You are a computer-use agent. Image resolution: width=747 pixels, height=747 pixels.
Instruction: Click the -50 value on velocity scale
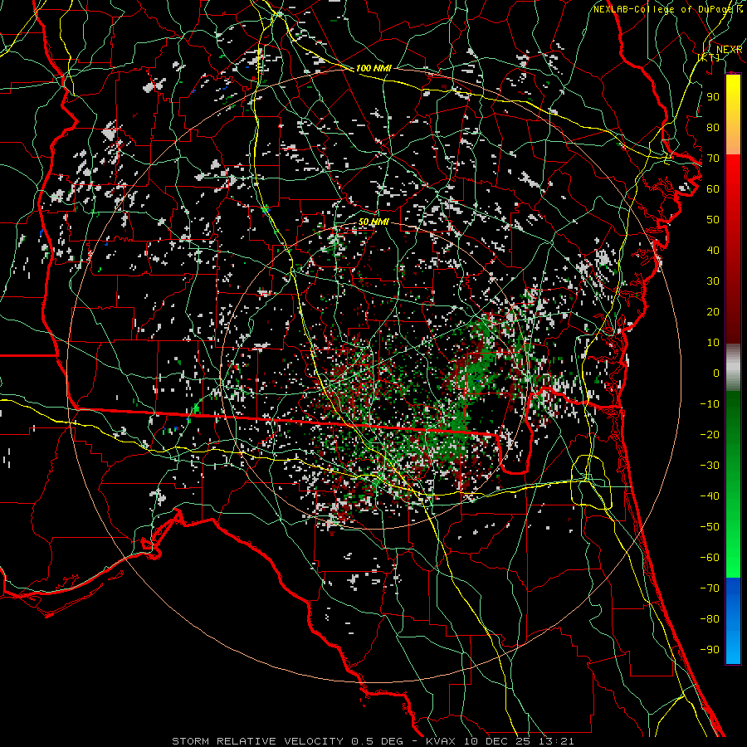pyautogui.click(x=710, y=527)
